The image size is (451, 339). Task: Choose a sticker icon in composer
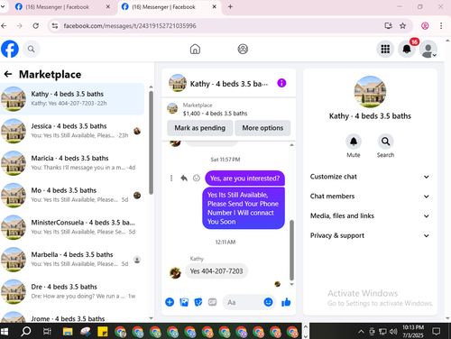point(198,302)
